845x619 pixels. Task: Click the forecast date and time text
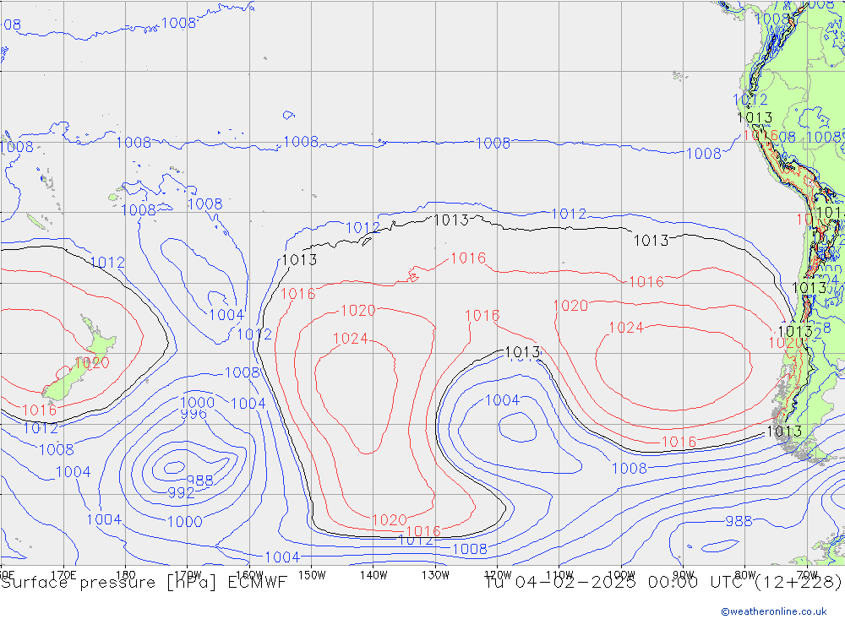663,582
